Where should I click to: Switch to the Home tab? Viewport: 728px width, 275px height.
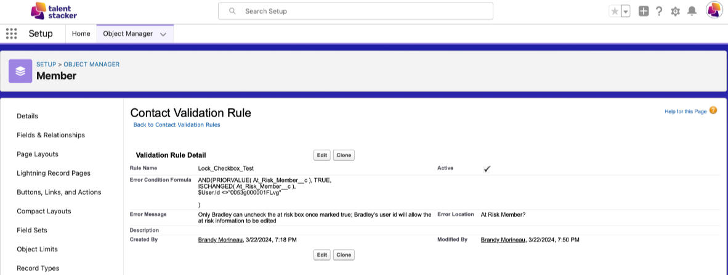(81, 34)
